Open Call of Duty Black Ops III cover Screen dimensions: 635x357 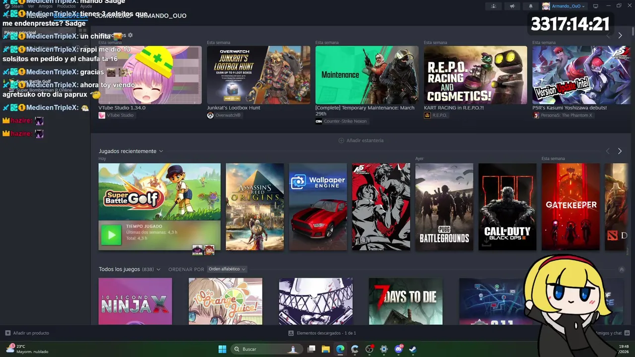[x=508, y=207]
